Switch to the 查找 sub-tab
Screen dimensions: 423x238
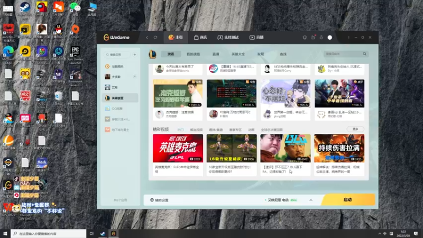click(283, 54)
